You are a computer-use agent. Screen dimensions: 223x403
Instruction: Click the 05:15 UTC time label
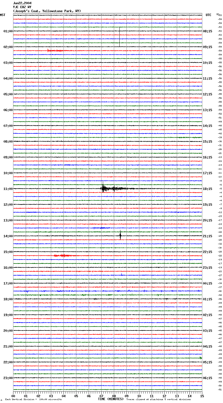(208, 362)
